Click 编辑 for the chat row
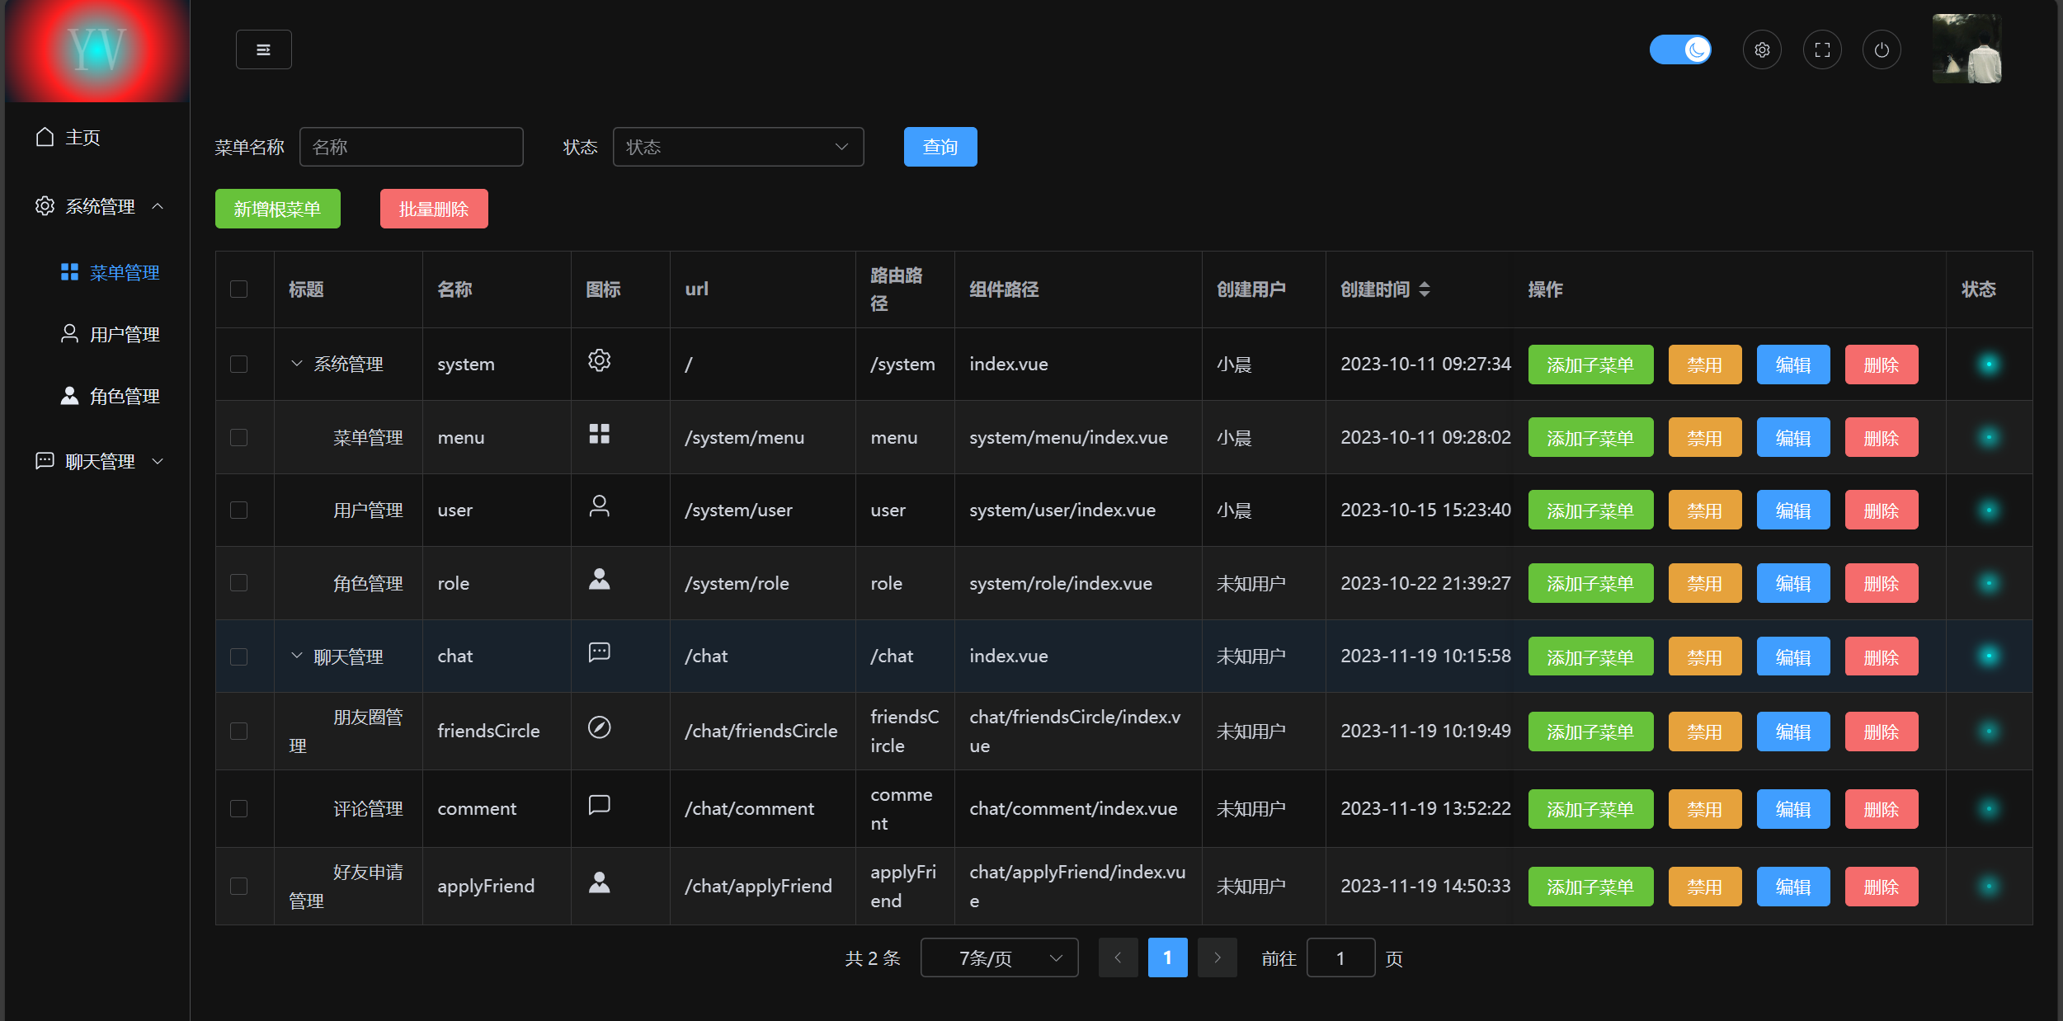This screenshot has height=1021, width=2063. [x=1793, y=656]
